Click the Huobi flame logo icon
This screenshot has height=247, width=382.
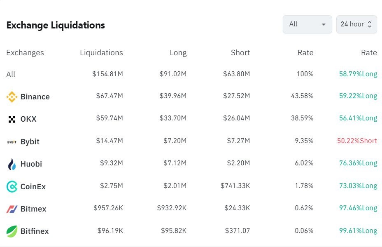click(12, 164)
